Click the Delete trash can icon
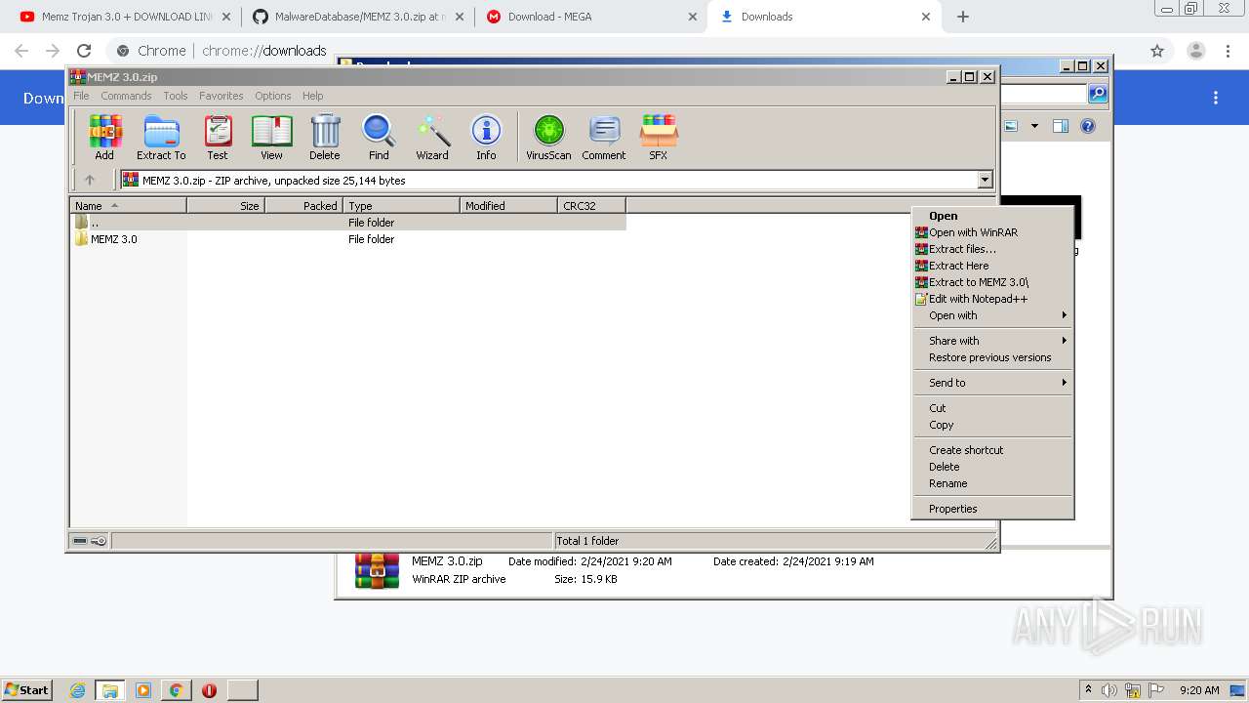The width and height of the screenshot is (1249, 703). click(325, 138)
